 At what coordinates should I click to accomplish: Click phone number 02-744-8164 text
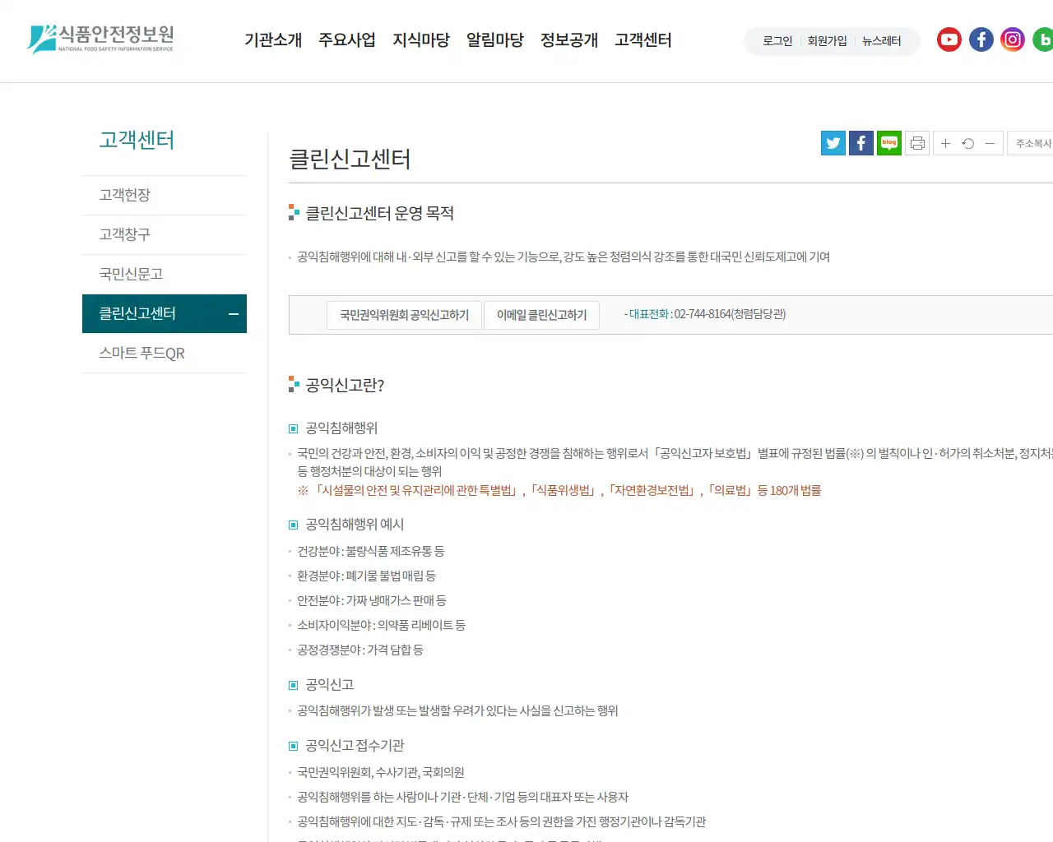(x=703, y=314)
